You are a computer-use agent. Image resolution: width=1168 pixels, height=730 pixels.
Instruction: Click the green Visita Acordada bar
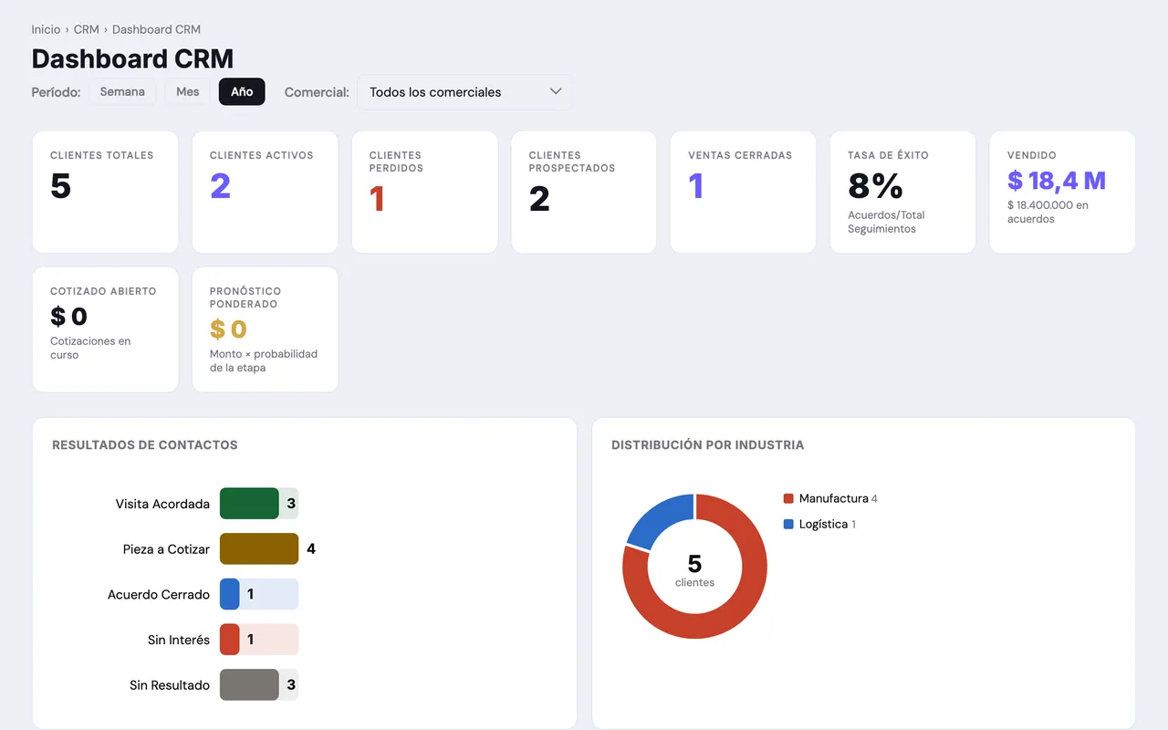(x=249, y=504)
